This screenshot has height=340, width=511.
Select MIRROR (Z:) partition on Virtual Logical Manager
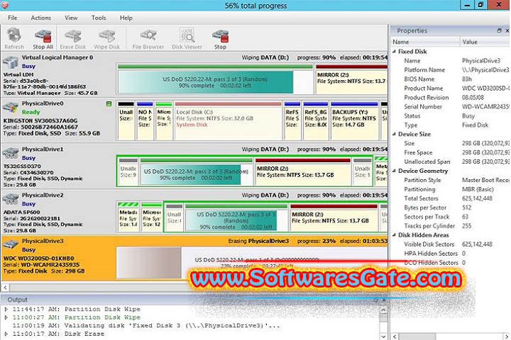351,79
